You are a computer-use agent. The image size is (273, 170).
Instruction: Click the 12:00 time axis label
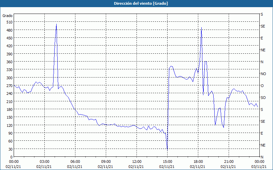[x=137, y=162]
